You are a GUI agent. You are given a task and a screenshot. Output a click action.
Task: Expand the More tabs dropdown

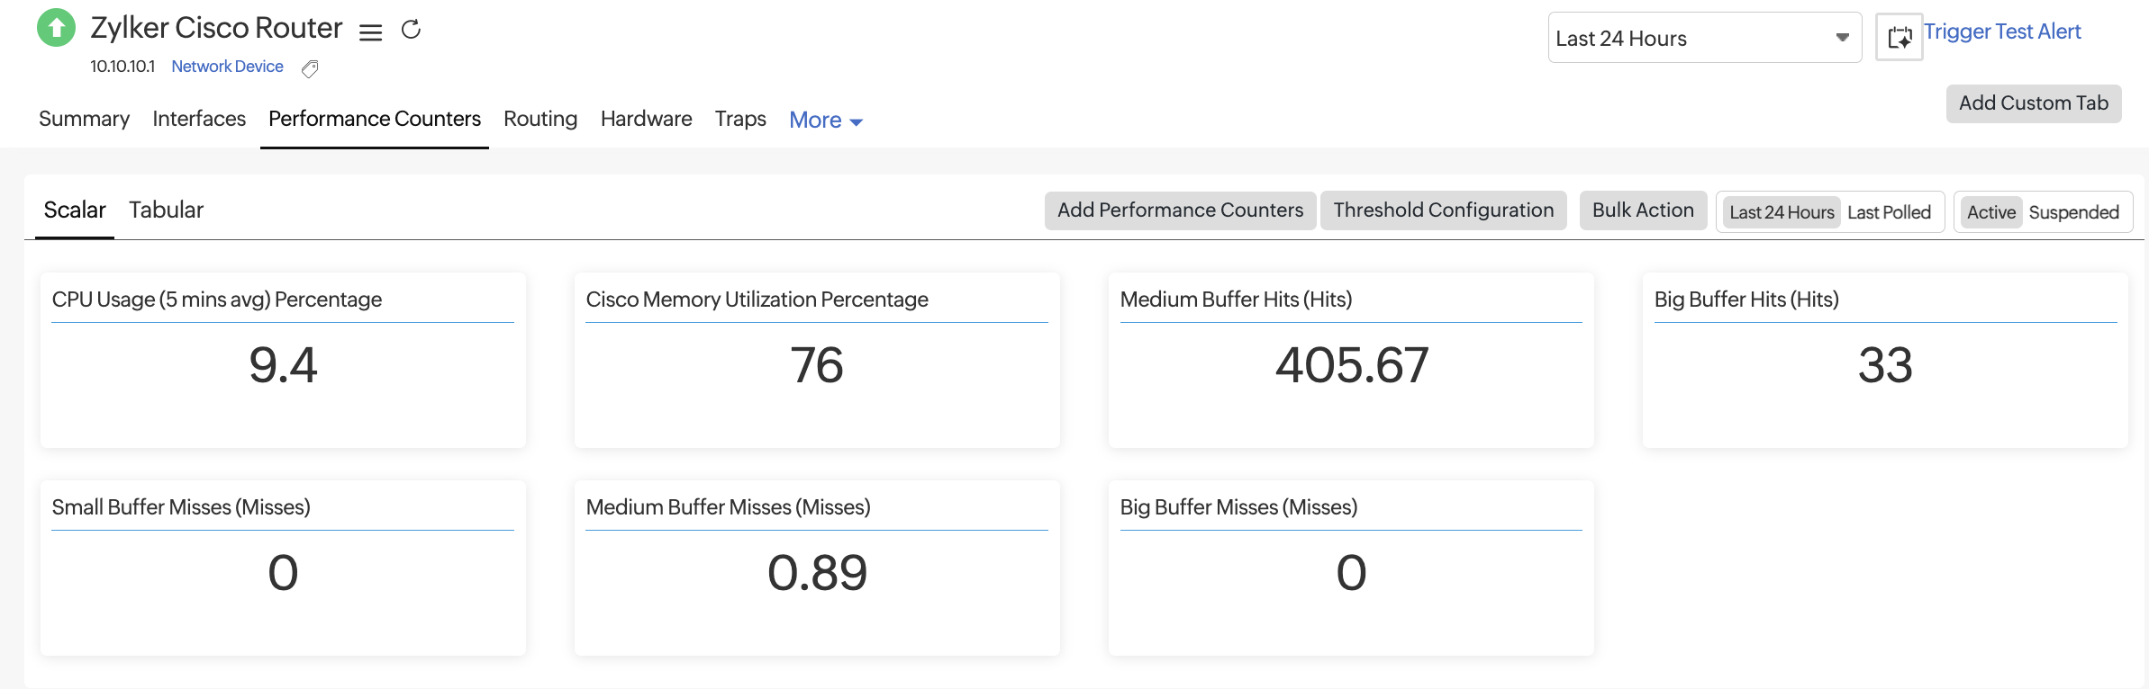825,120
